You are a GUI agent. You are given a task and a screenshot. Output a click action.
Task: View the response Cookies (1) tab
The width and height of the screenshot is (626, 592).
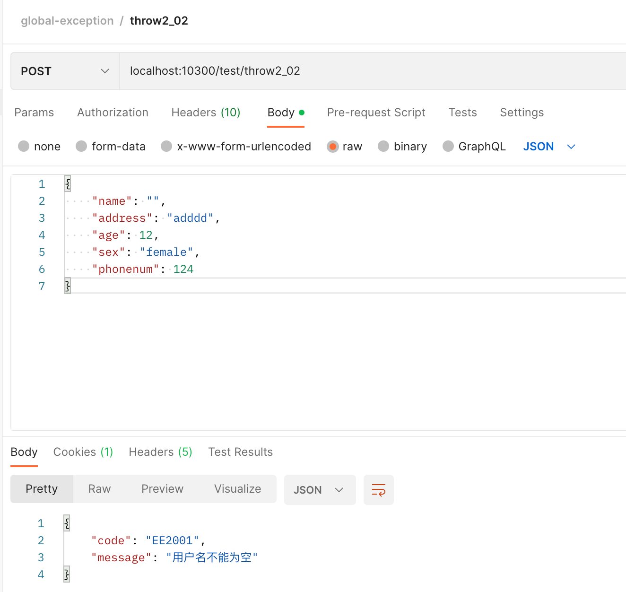[x=83, y=452]
